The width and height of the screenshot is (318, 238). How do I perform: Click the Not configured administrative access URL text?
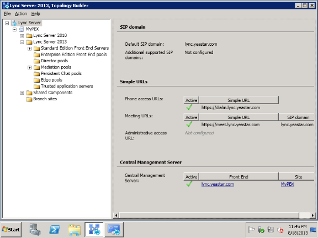199,133
